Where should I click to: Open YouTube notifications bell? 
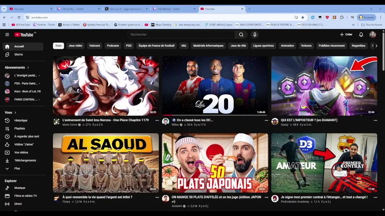361,34
